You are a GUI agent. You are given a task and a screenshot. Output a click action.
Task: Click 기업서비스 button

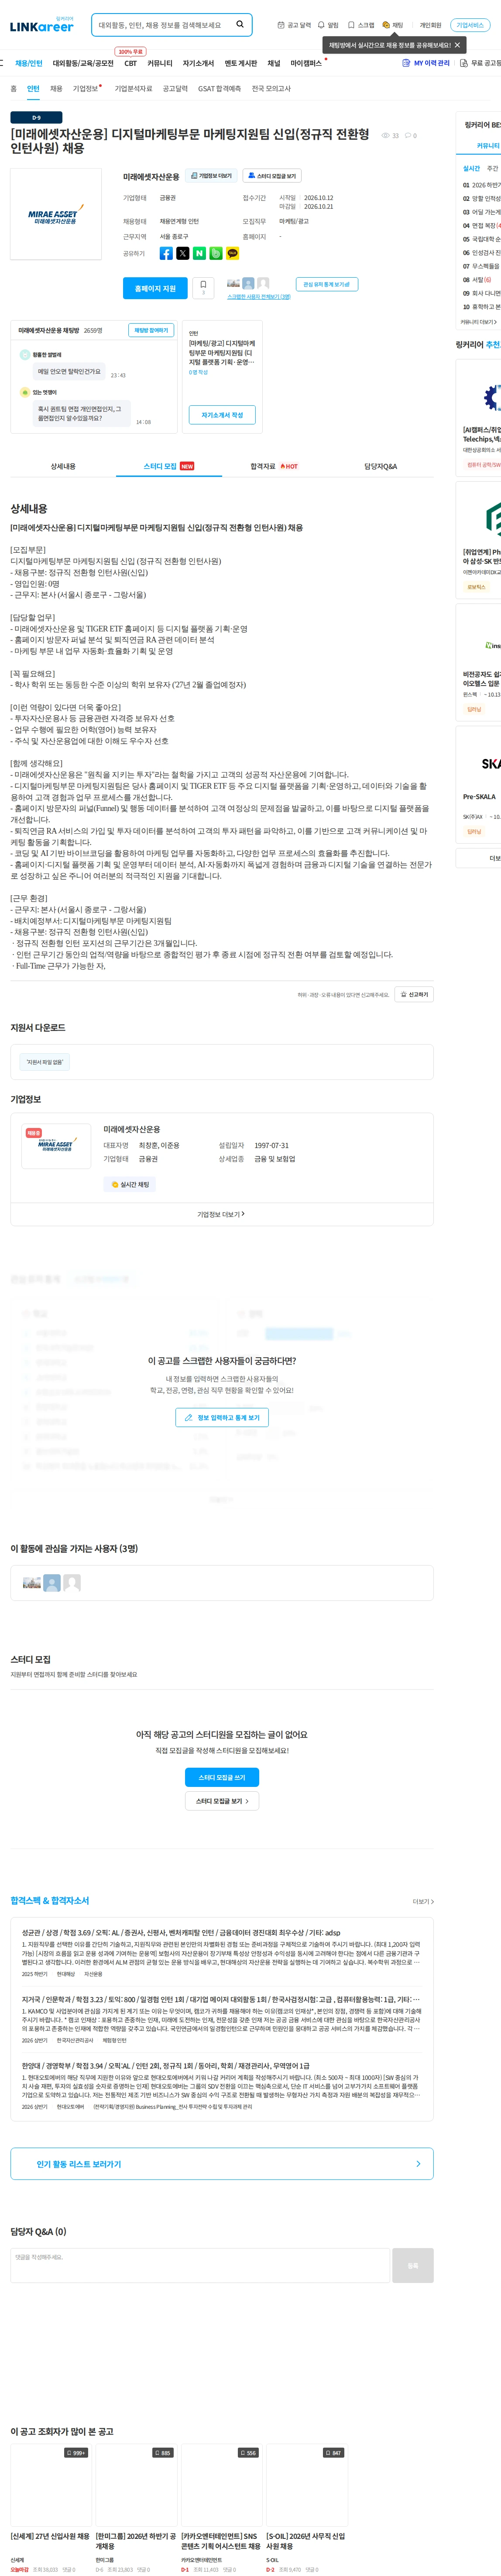click(470, 25)
